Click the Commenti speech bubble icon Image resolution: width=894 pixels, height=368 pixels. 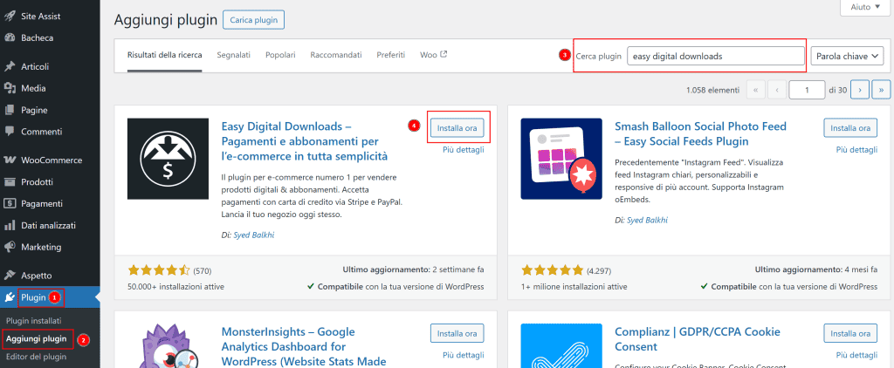10,132
